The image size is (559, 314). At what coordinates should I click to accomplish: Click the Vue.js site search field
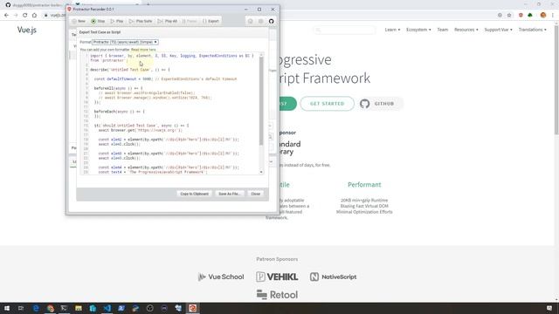click(344, 30)
